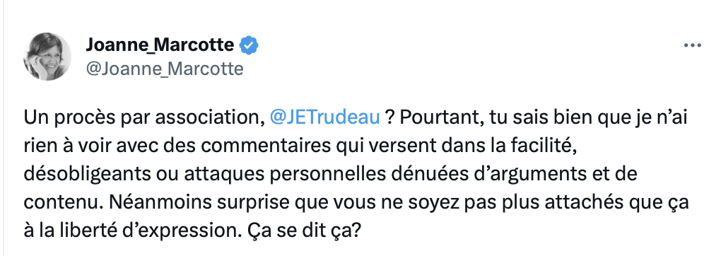Click the blue verified checkmark badge
This screenshot has height=256, width=721.
[x=250, y=45]
